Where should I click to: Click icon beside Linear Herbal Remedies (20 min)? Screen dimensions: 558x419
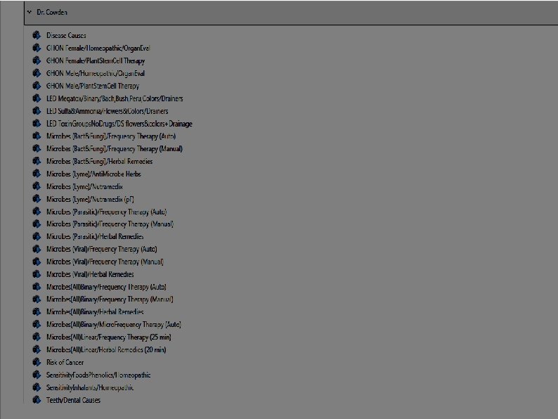[x=37, y=349]
